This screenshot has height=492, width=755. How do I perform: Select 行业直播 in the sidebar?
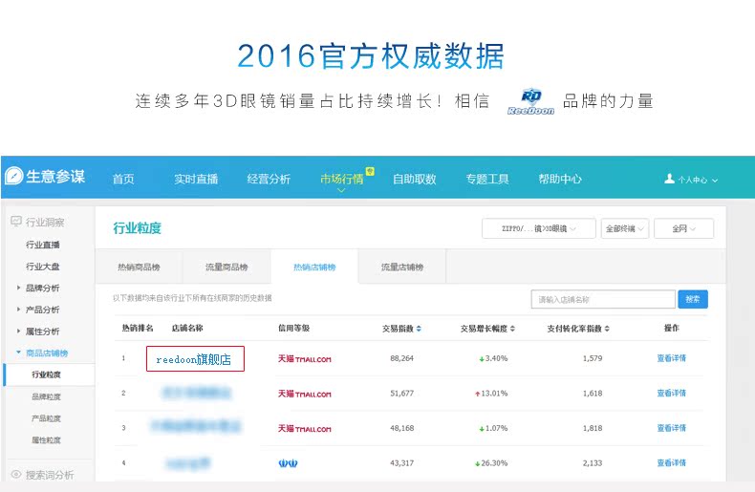pyautogui.click(x=43, y=245)
